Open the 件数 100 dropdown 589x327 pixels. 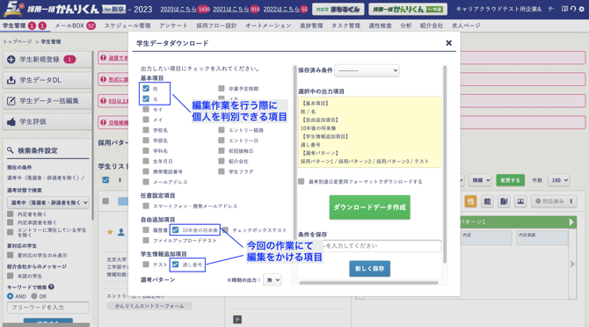point(558,180)
